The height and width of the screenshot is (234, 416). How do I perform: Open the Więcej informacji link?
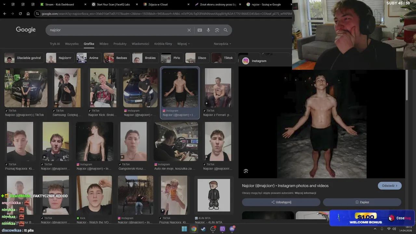click(x=305, y=193)
